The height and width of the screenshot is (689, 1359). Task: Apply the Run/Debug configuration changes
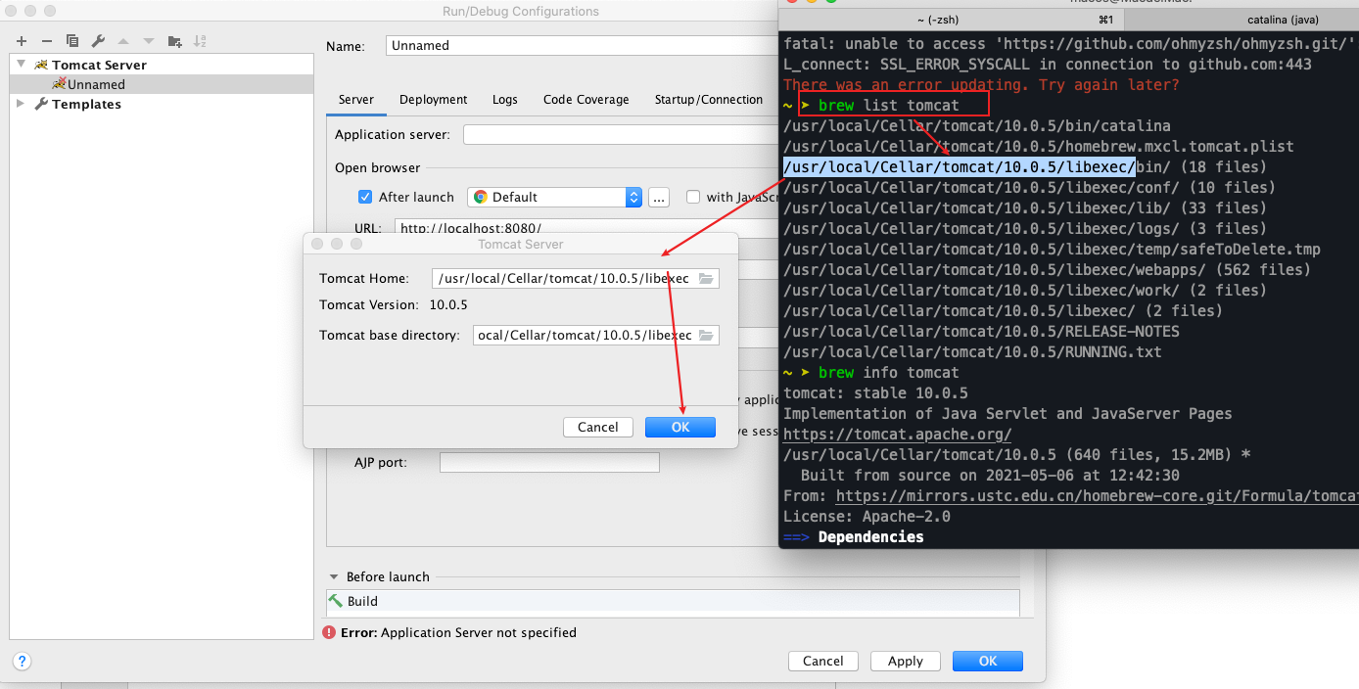coord(906,661)
